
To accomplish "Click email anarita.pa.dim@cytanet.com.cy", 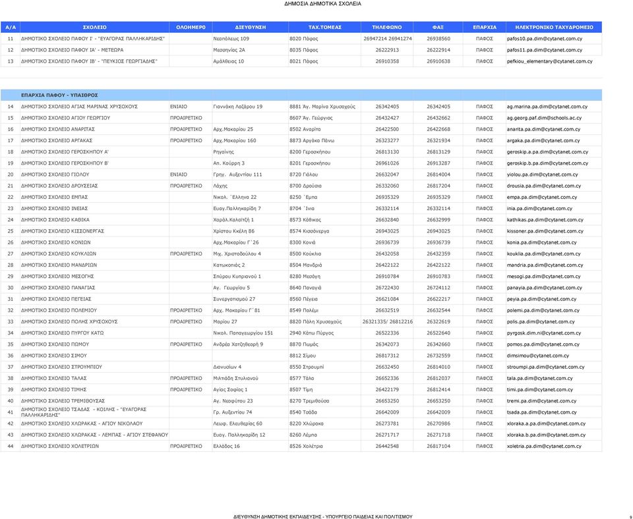I will [543, 130].
